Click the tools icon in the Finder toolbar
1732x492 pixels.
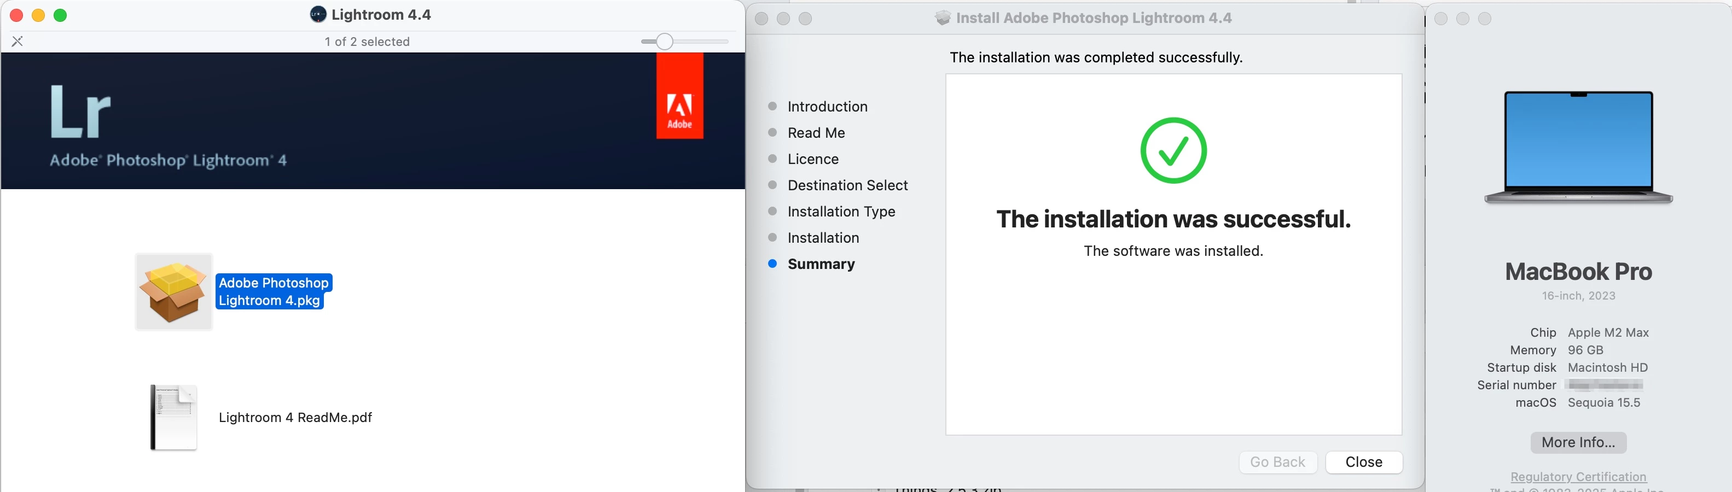[18, 41]
